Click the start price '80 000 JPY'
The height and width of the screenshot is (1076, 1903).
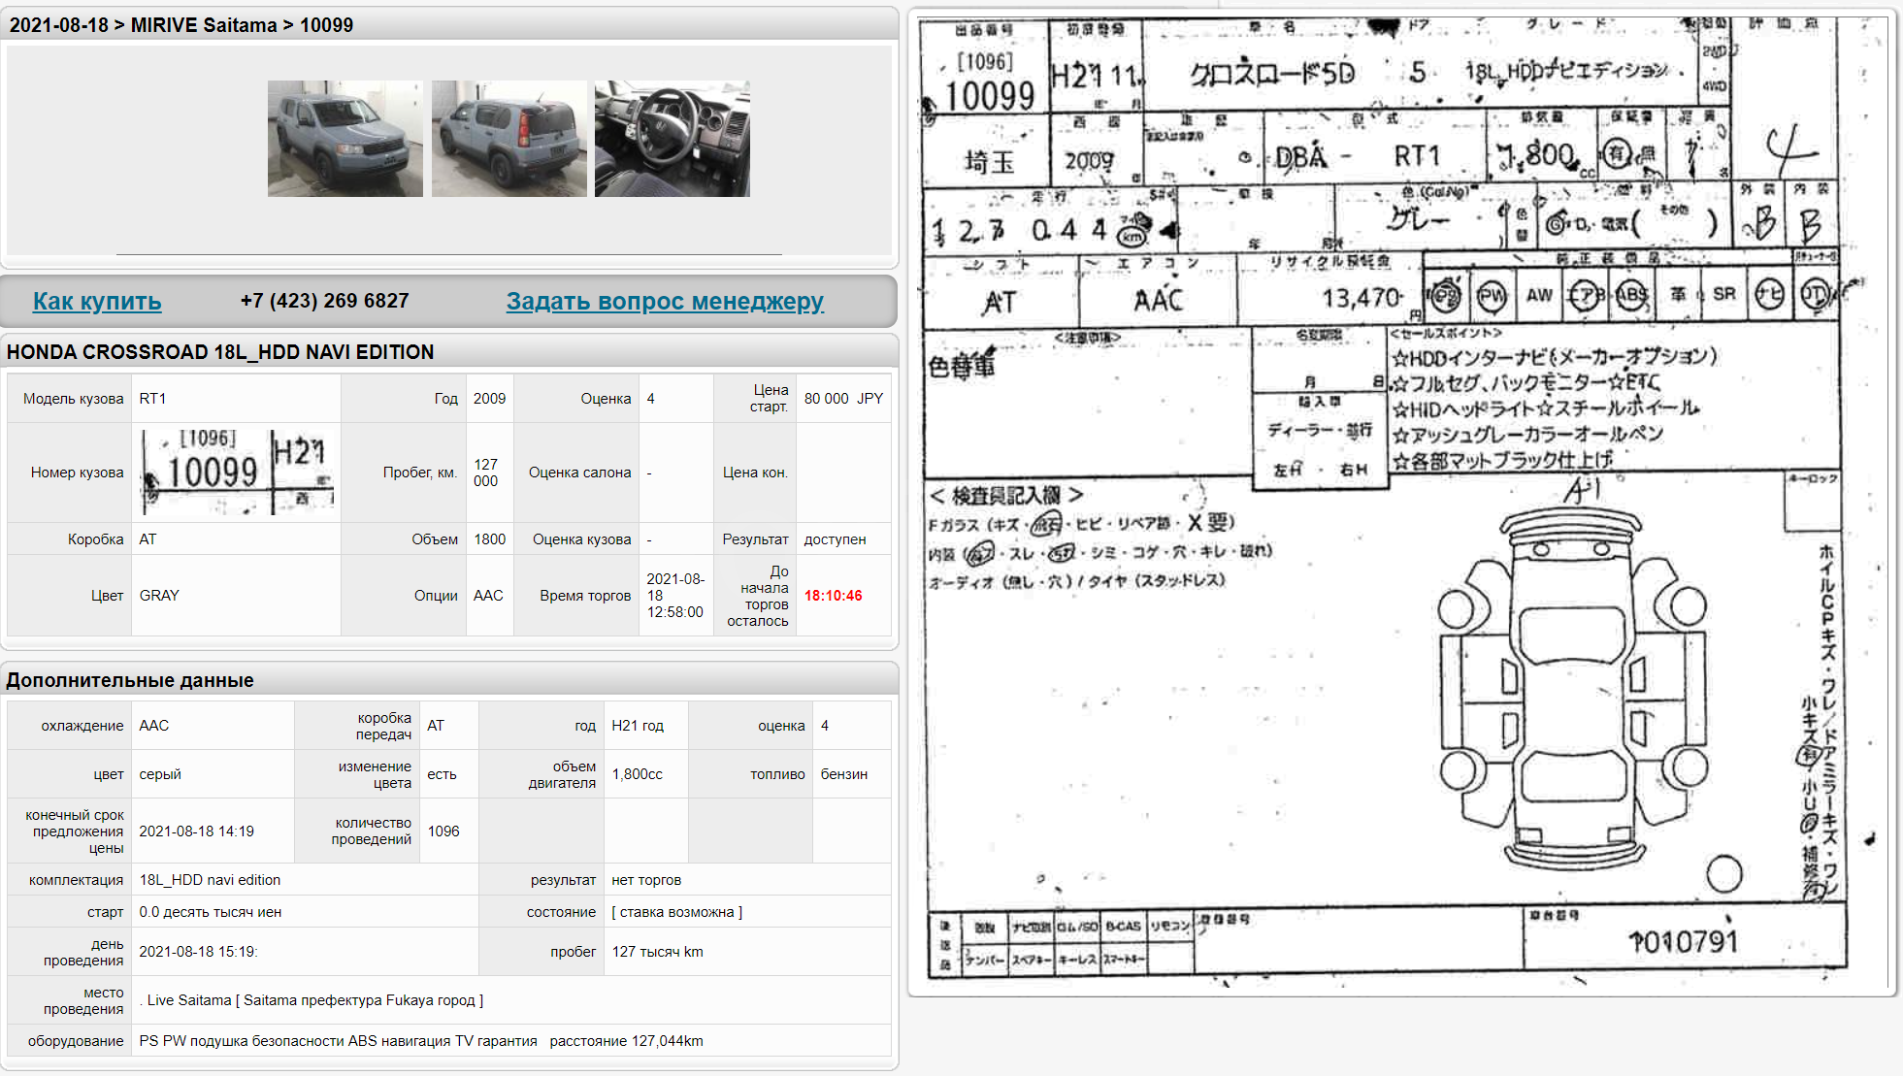[843, 399]
